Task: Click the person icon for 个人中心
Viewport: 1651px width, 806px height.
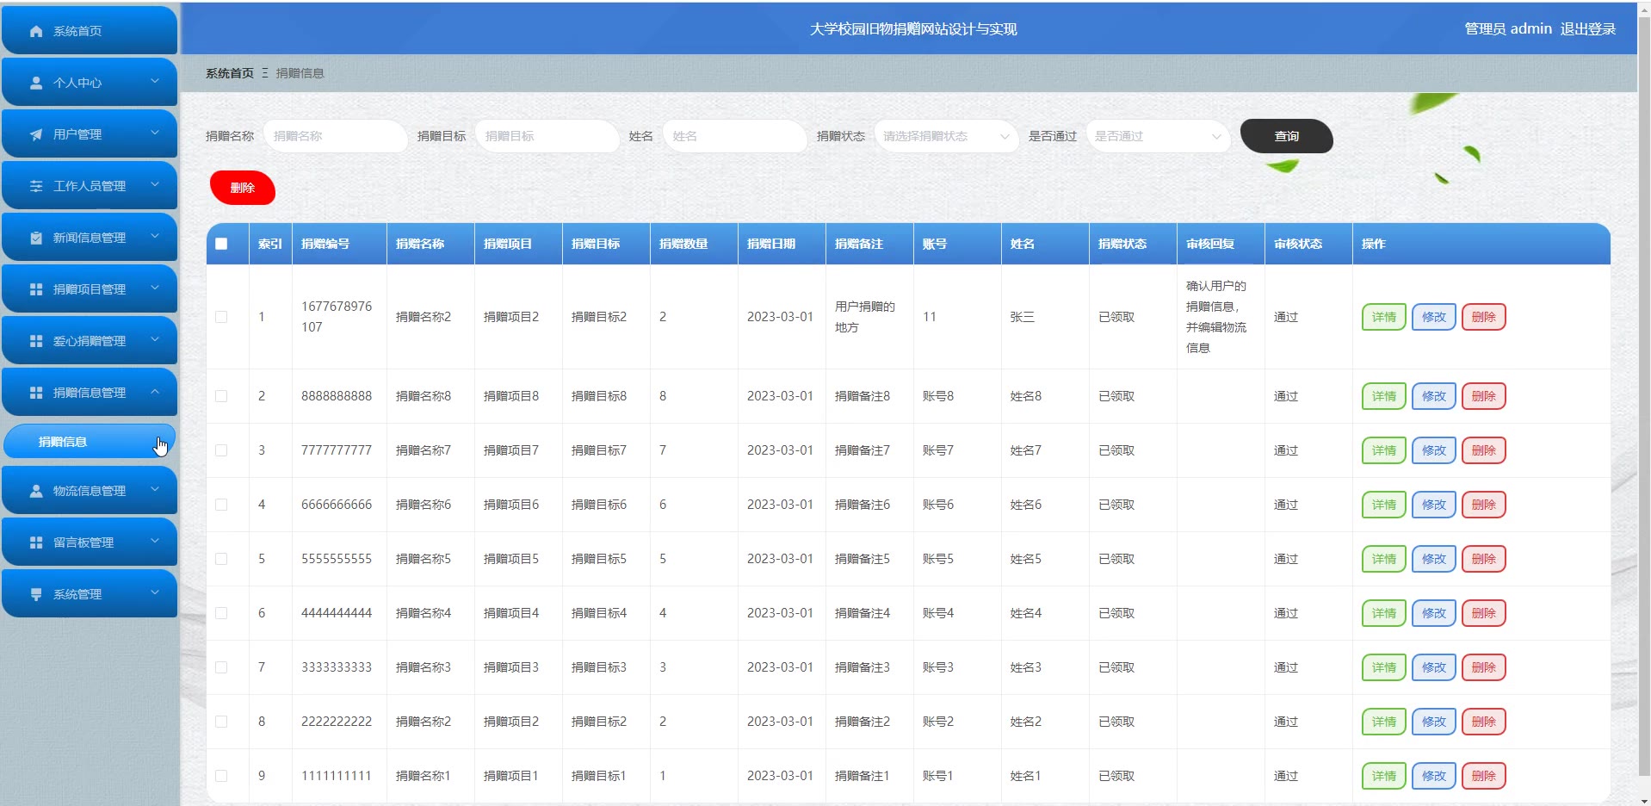Action: coord(36,83)
